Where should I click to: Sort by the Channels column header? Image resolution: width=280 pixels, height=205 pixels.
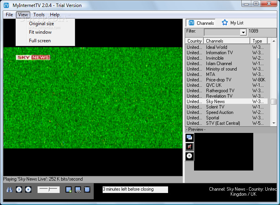tap(227, 41)
